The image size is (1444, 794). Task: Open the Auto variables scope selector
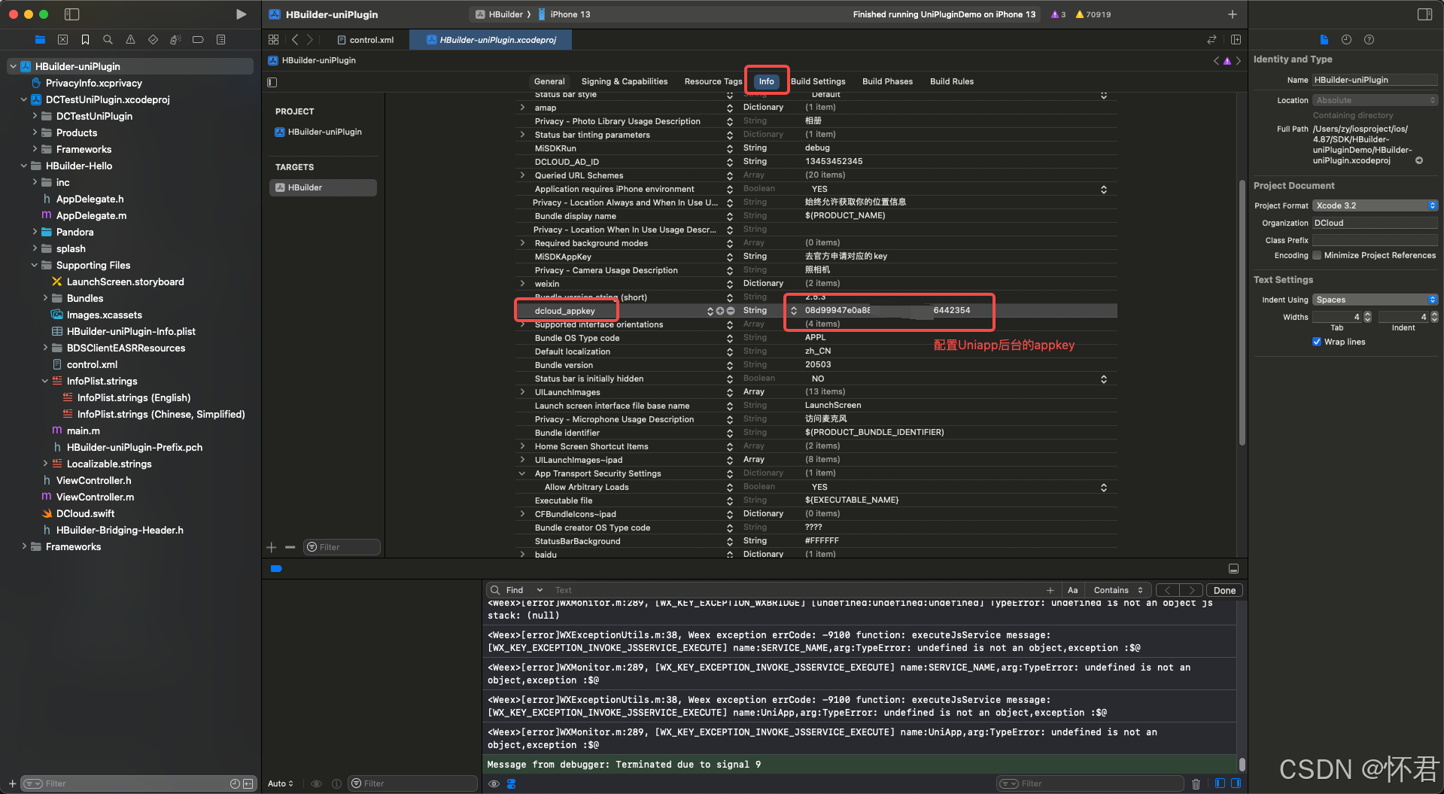(x=281, y=783)
